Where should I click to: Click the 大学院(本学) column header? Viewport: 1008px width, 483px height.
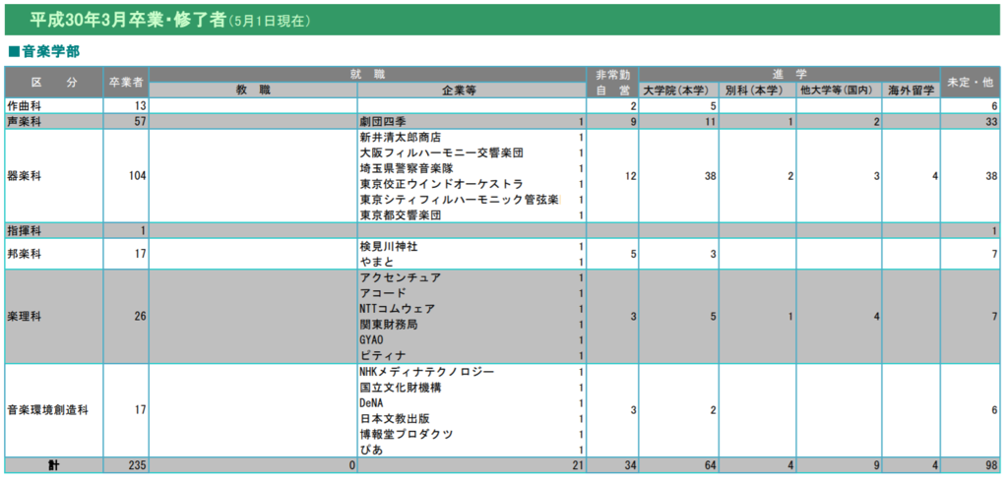pos(678,91)
